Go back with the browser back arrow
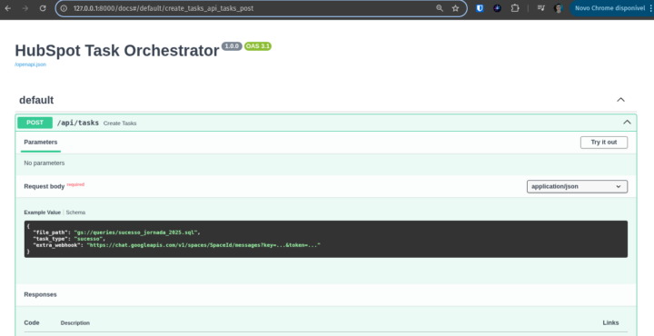This screenshot has height=336, width=654. (x=8, y=8)
